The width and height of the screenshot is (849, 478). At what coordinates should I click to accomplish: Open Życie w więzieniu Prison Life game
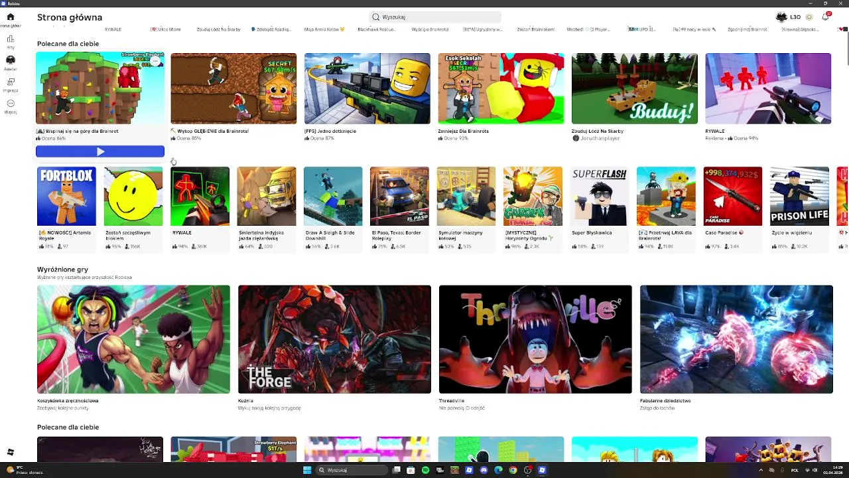click(x=799, y=196)
